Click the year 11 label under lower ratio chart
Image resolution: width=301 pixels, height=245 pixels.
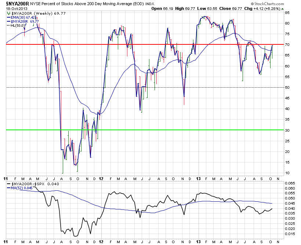click(x=6, y=242)
